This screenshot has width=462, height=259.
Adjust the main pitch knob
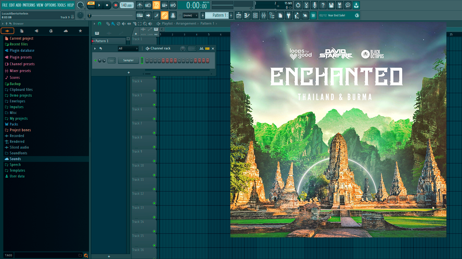point(80,15)
